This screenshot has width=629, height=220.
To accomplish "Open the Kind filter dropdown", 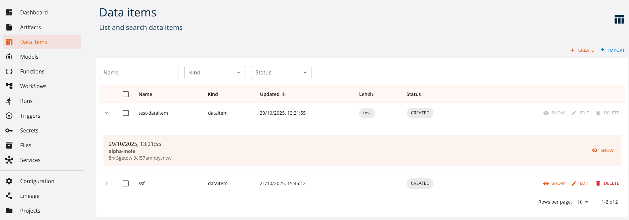I will tap(214, 72).
